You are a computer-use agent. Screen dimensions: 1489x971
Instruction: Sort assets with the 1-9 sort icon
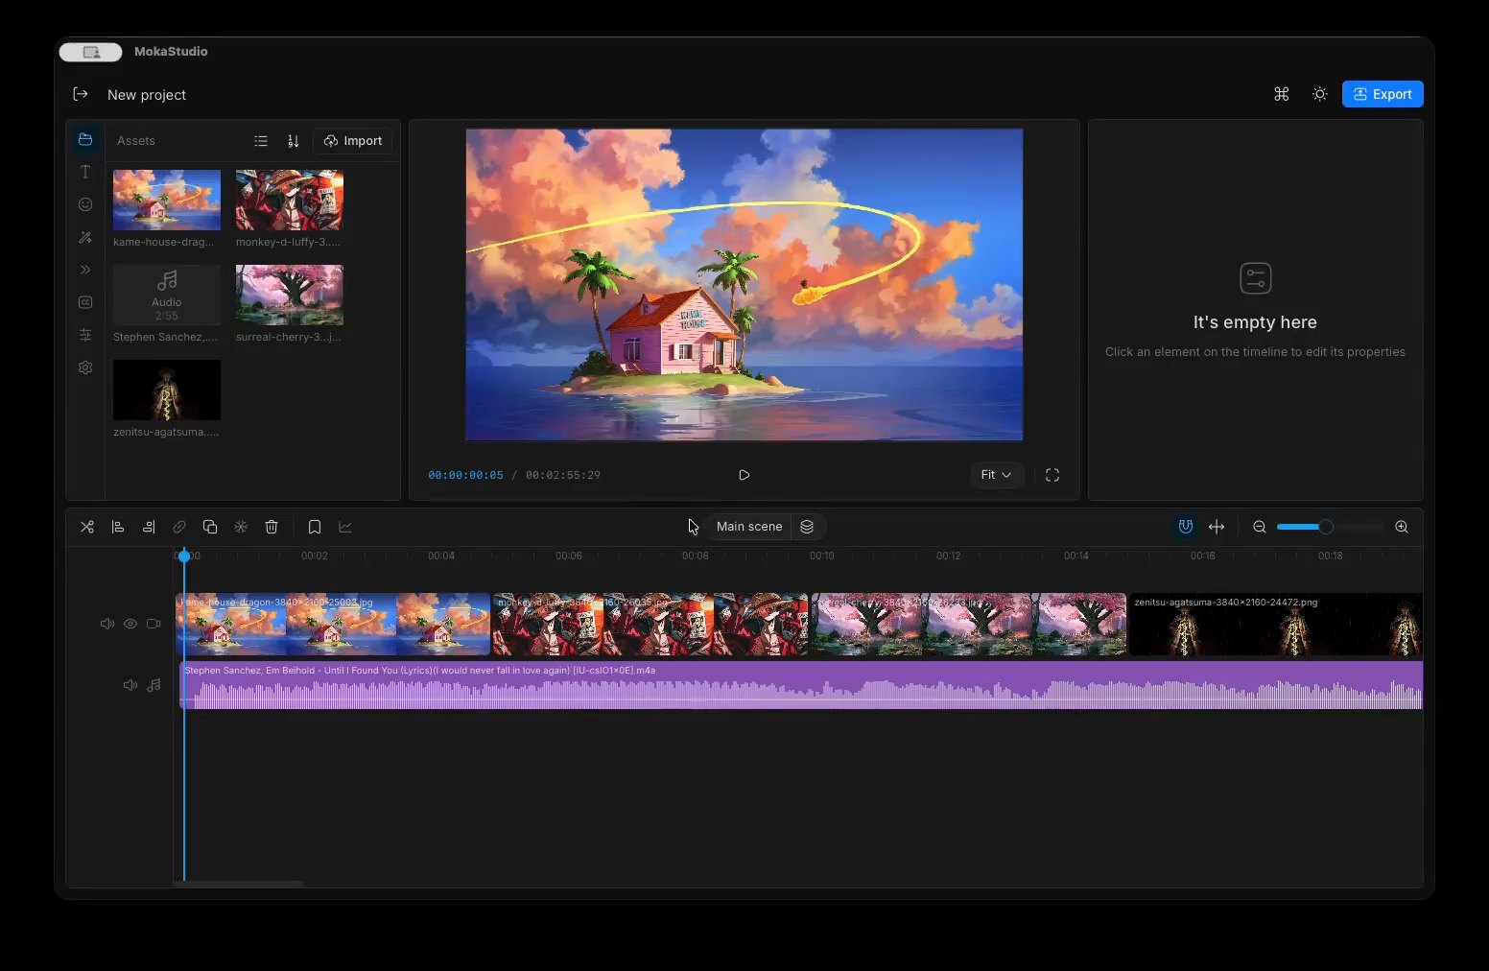[x=294, y=141]
